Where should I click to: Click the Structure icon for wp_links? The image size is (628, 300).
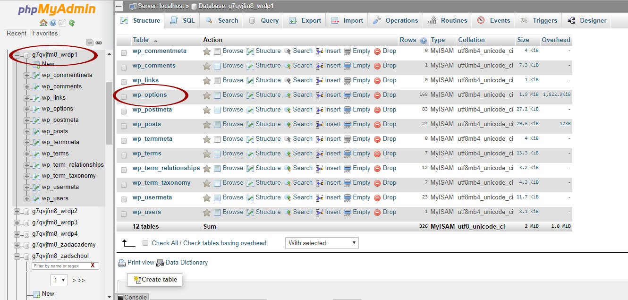tap(250, 81)
